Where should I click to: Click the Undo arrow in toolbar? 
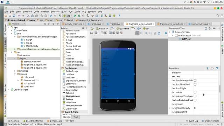(x=19, y=16)
